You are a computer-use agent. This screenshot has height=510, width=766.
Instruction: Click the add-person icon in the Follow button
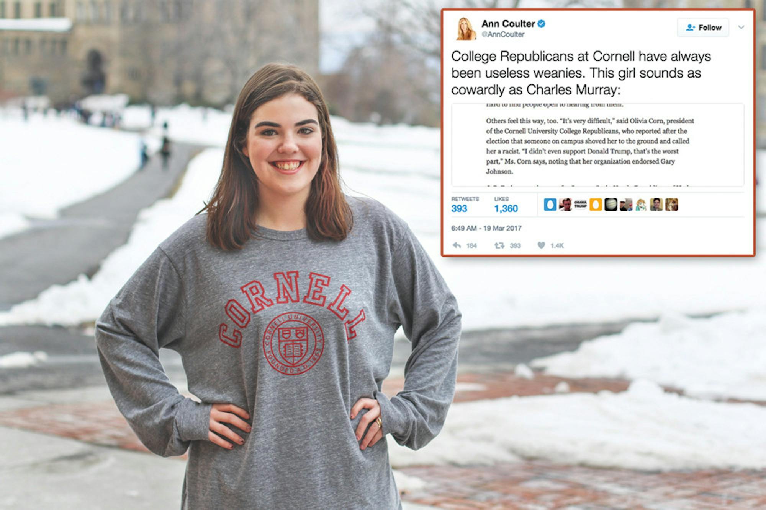691,28
